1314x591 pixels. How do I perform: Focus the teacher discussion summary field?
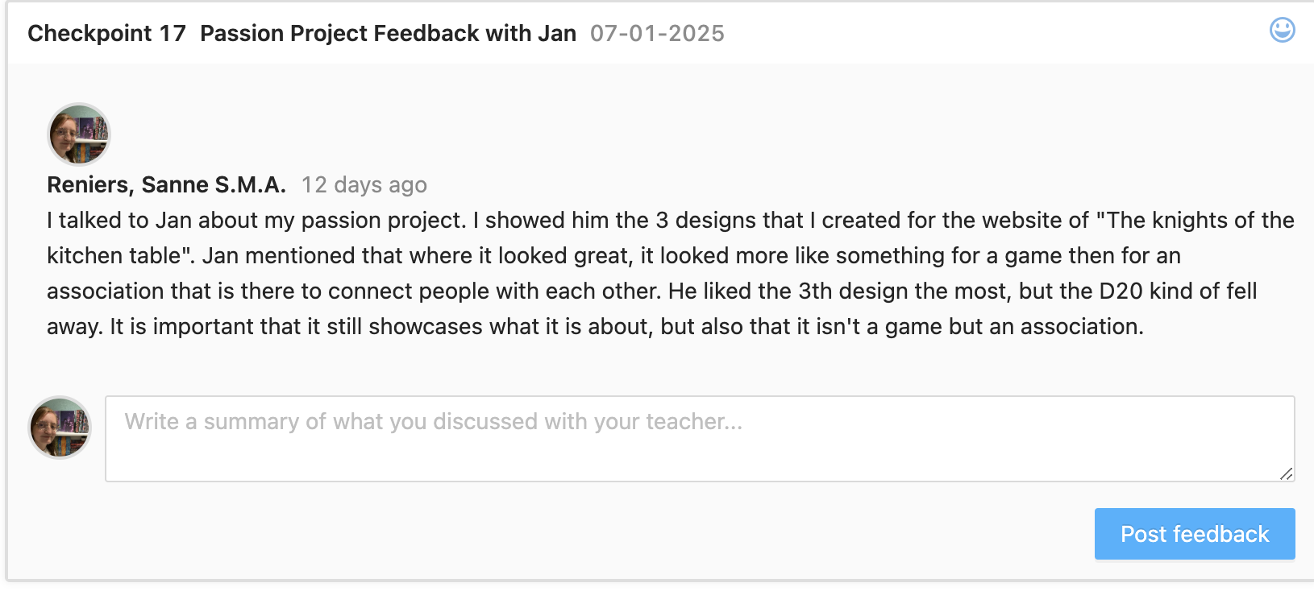(699, 439)
